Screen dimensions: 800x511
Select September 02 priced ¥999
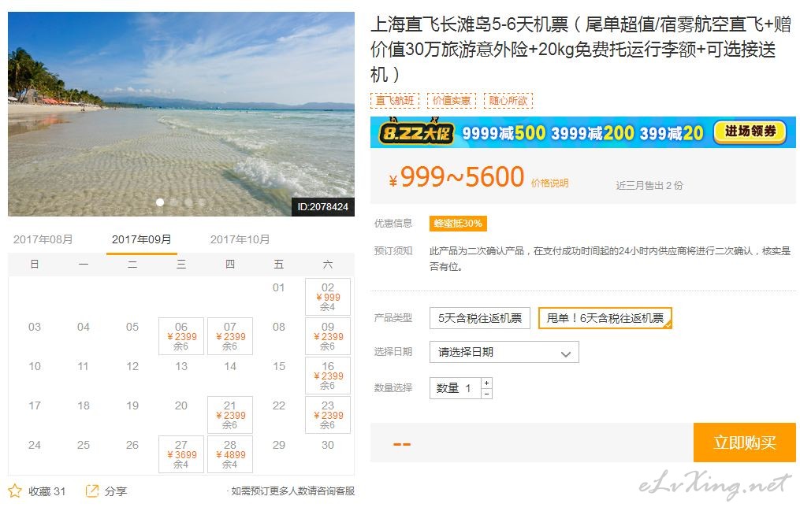pyautogui.click(x=328, y=297)
